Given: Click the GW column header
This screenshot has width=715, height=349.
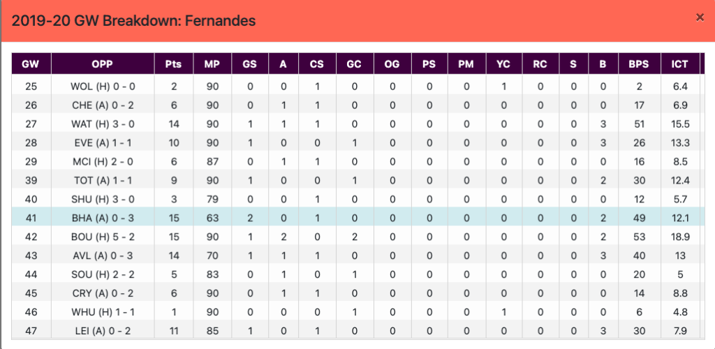Looking at the screenshot, I should 30,64.
